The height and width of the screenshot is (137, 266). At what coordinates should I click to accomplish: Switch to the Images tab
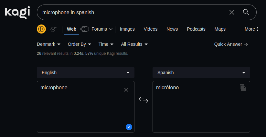(127, 29)
